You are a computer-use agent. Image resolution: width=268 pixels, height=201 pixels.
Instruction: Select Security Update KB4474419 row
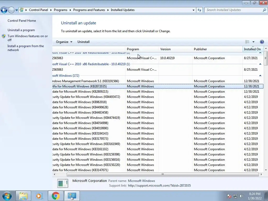pyautogui.click(x=158, y=118)
